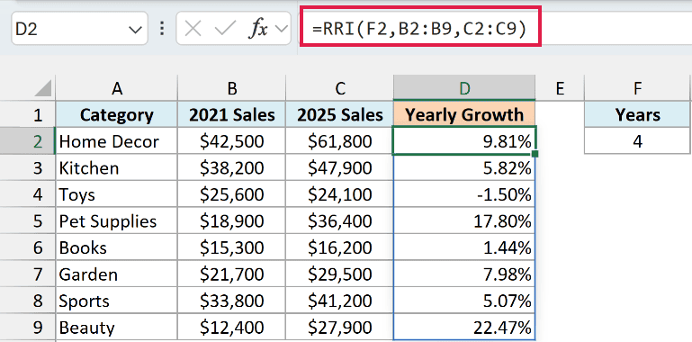692x342 pixels.
Task: Click the Cancel (X) formula icon
Action: point(193,29)
